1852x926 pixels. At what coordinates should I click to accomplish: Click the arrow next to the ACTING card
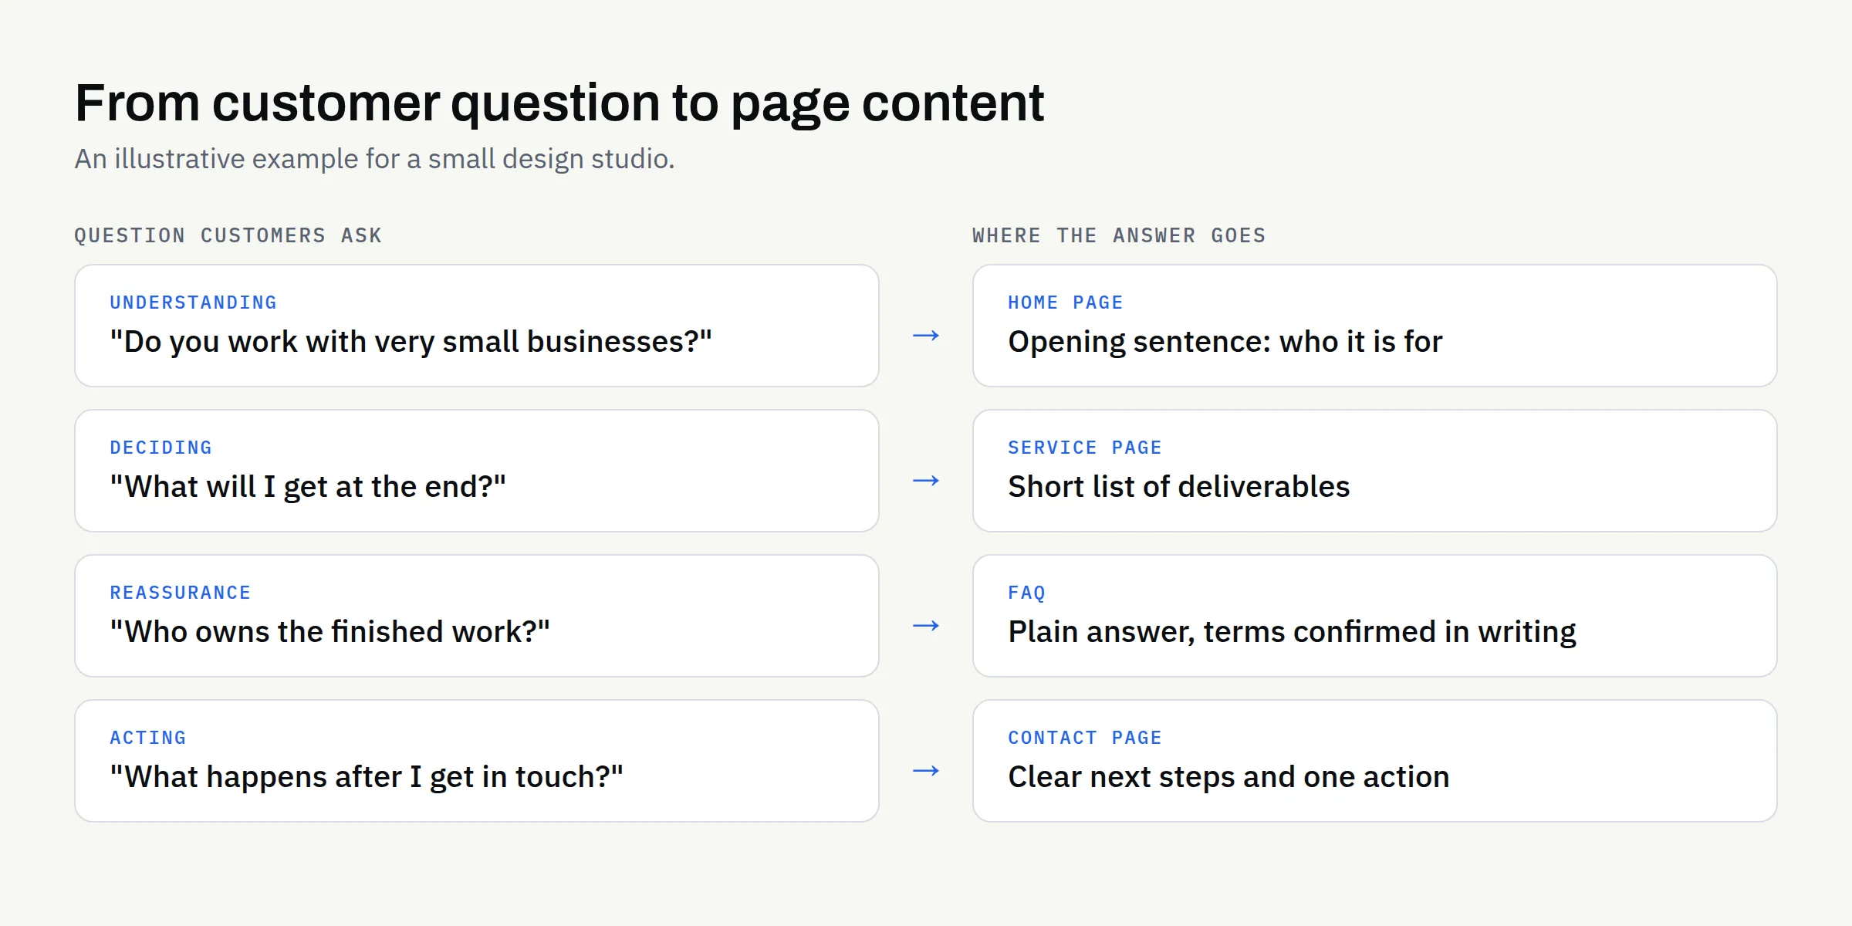[926, 771]
